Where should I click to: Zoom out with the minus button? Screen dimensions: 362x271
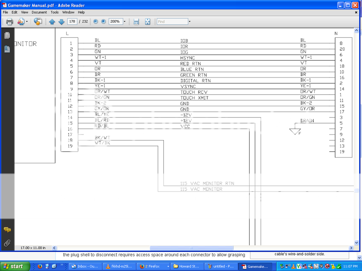click(x=96, y=22)
